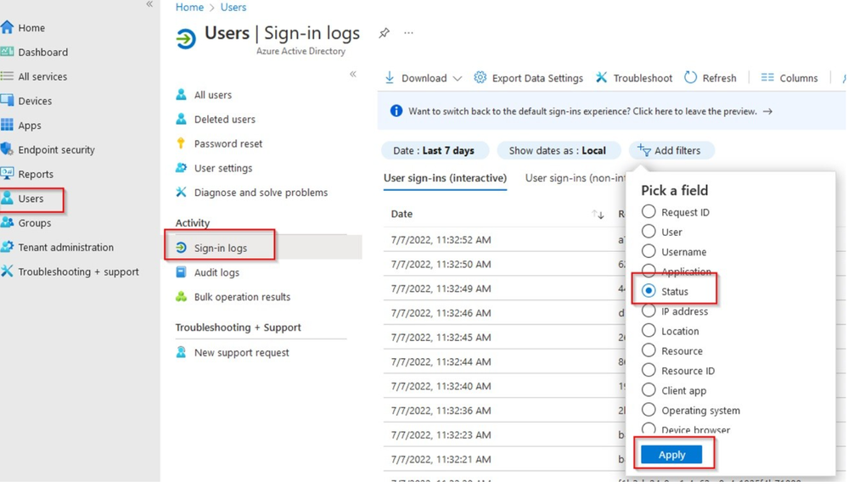Image resolution: width=848 pixels, height=487 pixels.
Task: Open the Tenant administration icon
Action: click(x=7, y=247)
